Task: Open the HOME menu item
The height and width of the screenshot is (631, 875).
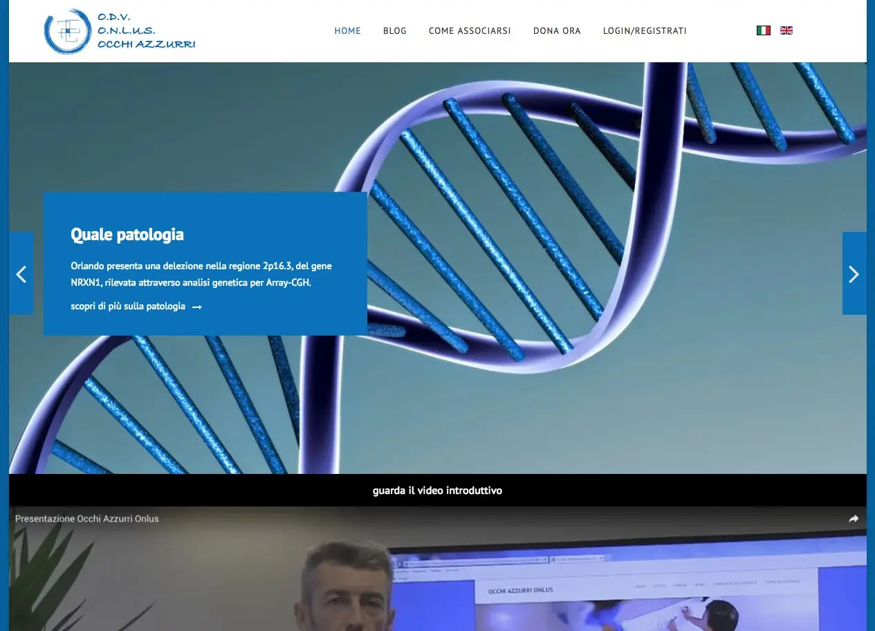Action: [347, 31]
